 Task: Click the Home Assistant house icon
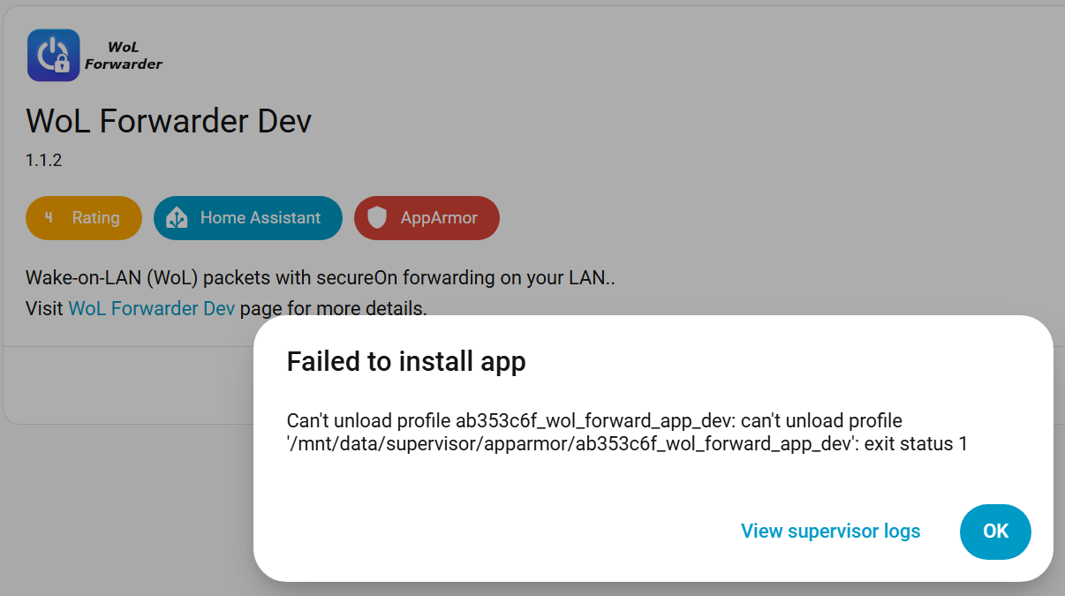[x=177, y=218]
